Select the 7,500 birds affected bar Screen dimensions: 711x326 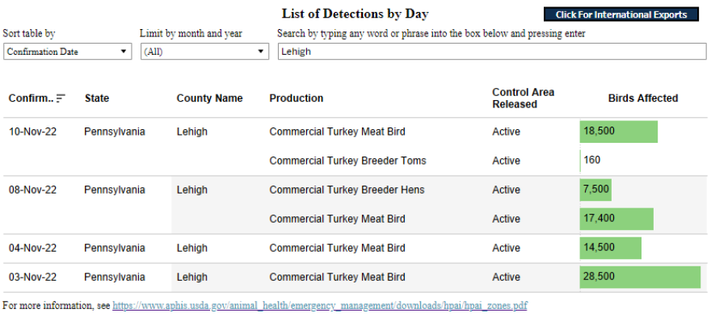click(595, 190)
